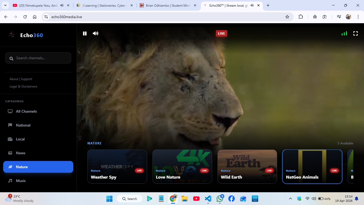The image size is (364, 205).
Task: Select the All Channels category
Action: [x=38, y=111]
